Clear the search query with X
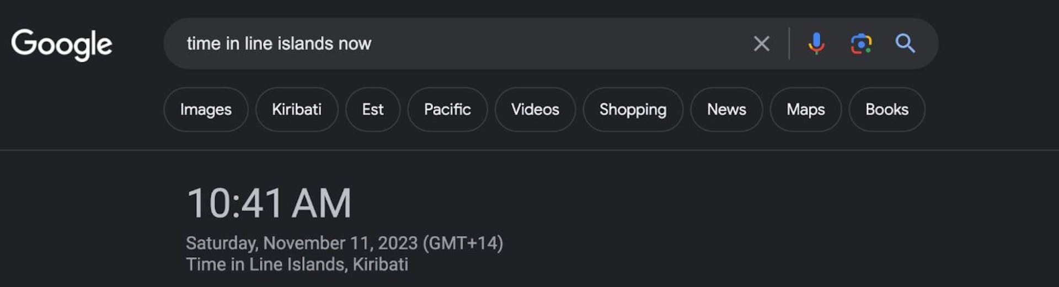The image size is (1059, 287). (x=761, y=44)
